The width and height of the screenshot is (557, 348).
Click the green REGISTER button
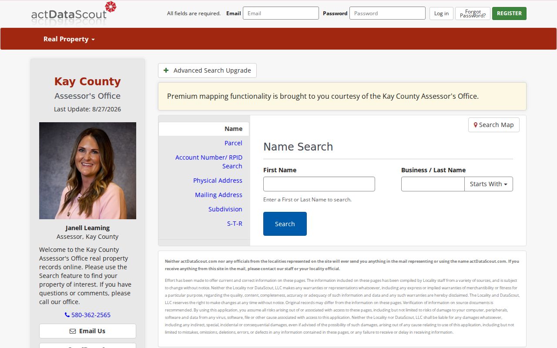pyautogui.click(x=509, y=13)
